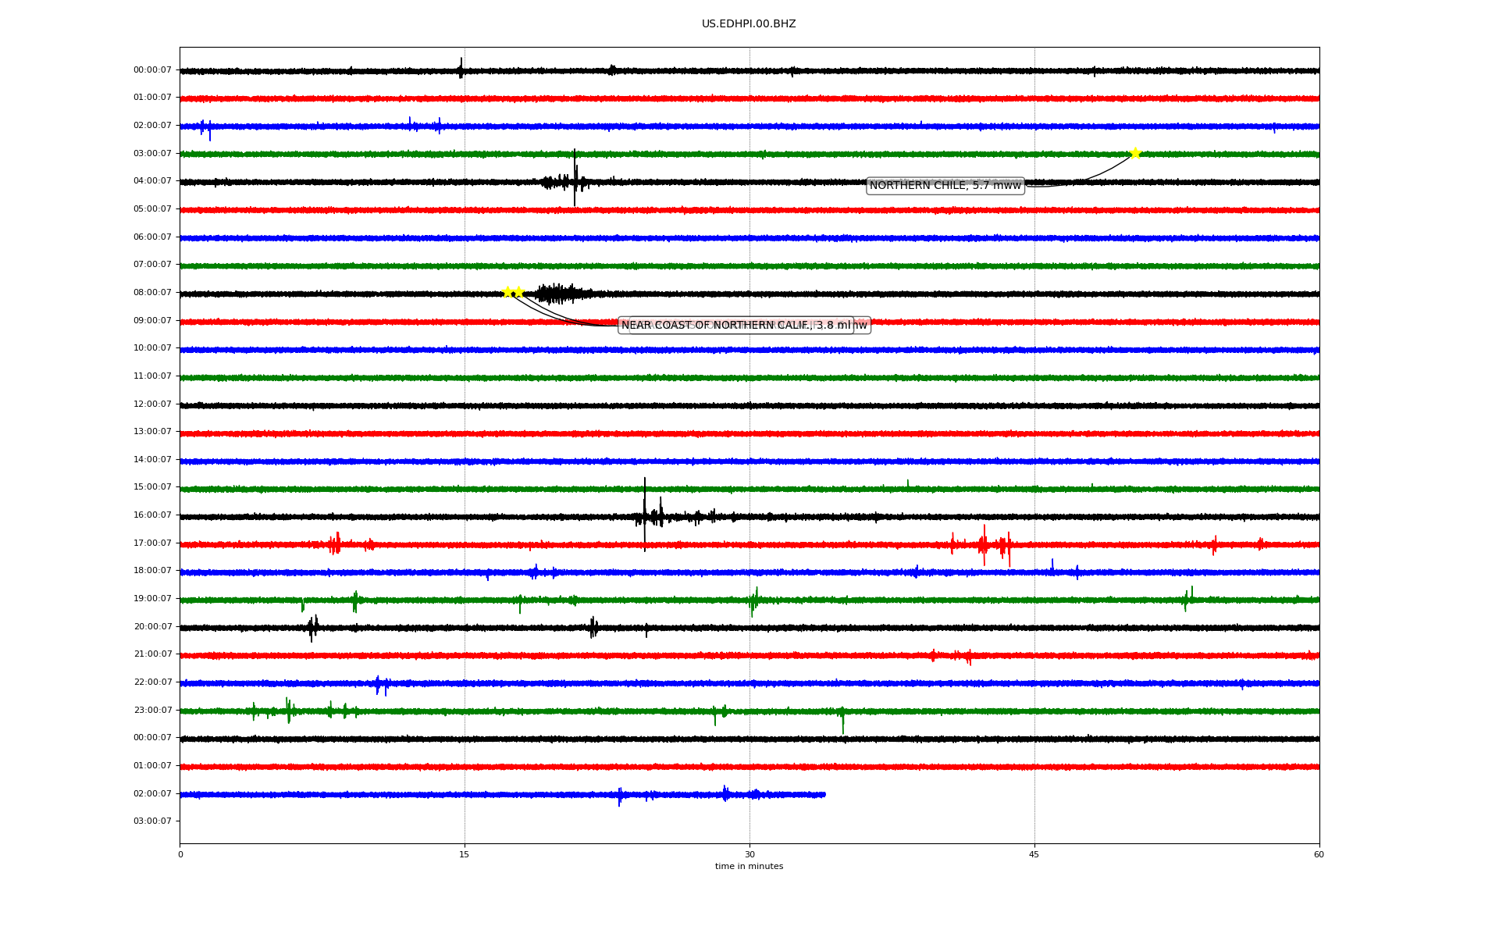The height and width of the screenshot is (937, 1499).
Task: Click the 20:00:07 time label
Action: click(x=152, y=627)
